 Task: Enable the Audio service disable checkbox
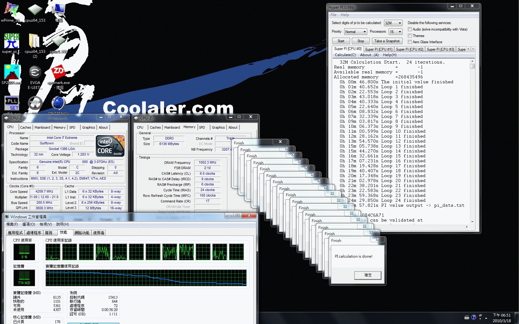coord(410,29)
